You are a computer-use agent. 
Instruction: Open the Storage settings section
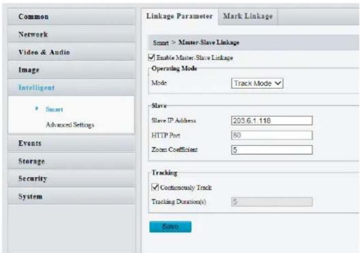(72, 161)
